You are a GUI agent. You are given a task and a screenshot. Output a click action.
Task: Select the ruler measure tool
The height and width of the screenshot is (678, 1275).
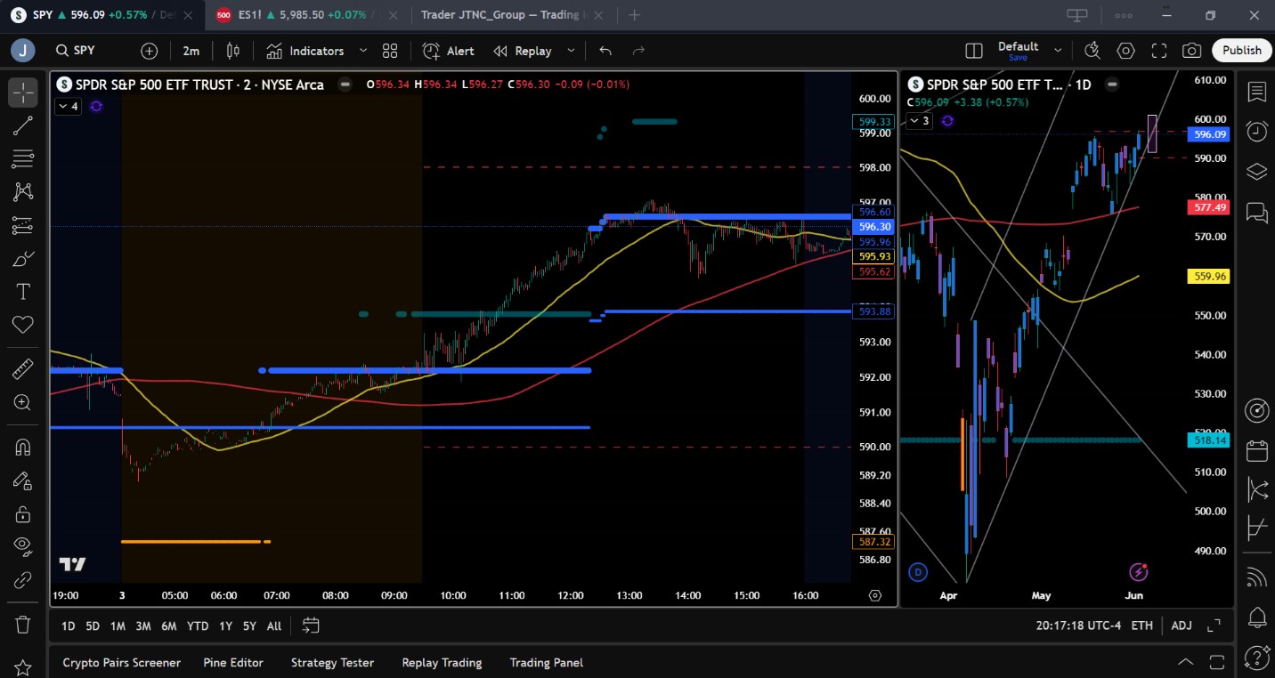point(23,368)
